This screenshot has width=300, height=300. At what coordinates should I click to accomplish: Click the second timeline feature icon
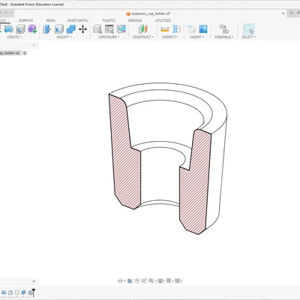[10, 292]
